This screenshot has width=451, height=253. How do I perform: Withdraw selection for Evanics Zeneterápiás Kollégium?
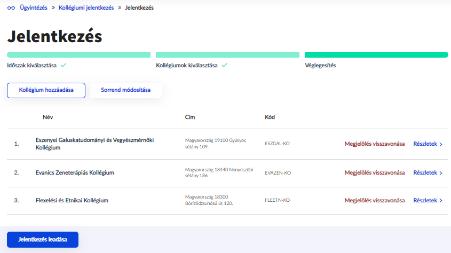(375, 173)
